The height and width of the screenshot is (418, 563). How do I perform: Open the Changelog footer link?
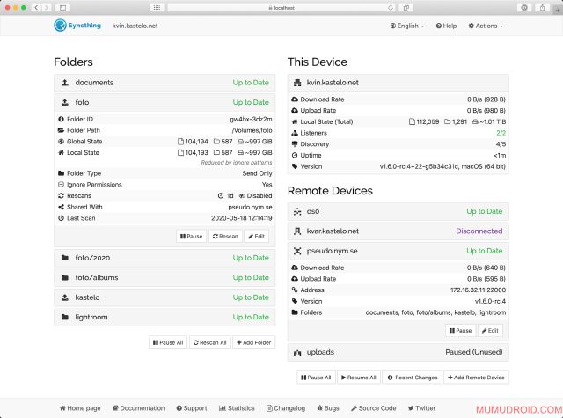(x=286, y=408)
